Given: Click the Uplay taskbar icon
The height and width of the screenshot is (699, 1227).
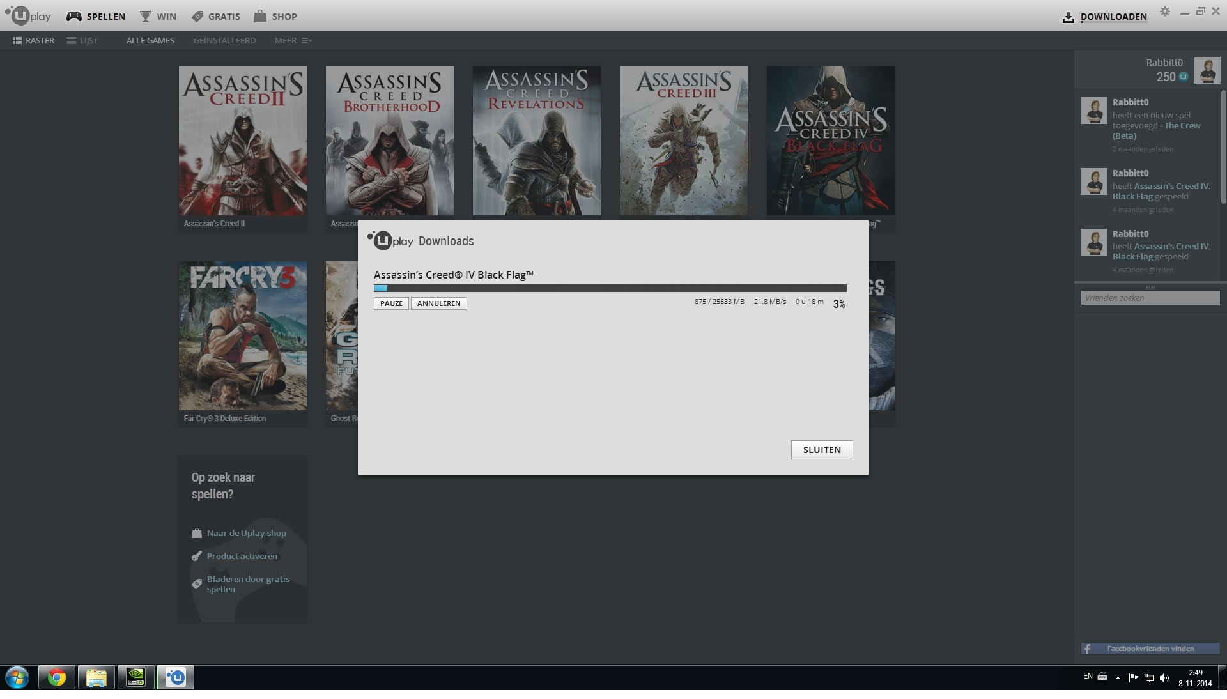Looking at the screenshot, I should point(176,677).
